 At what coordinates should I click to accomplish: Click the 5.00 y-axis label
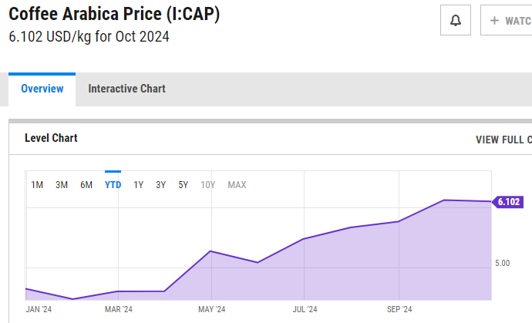click(503, 263)
